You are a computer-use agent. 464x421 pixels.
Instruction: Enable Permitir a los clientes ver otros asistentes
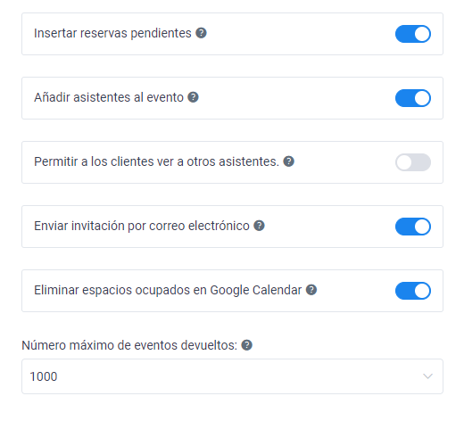413,162
